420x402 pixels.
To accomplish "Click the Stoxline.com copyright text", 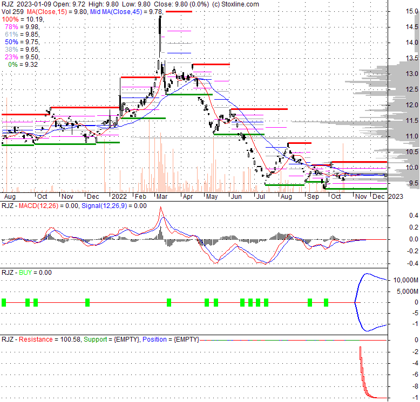I will (235, 4).
